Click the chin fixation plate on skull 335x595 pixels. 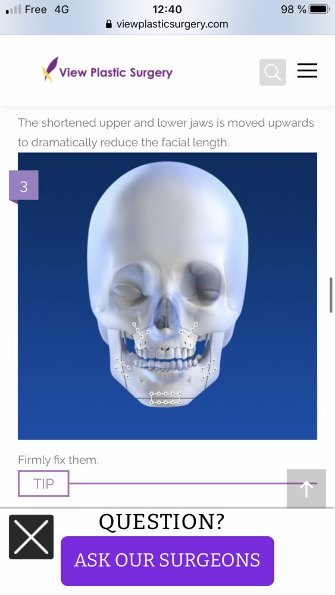[166, 397]
